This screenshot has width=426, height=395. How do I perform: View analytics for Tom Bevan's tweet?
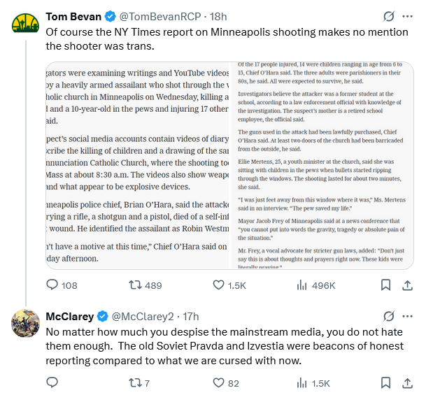pyautogui.click(x=303, y=285)
